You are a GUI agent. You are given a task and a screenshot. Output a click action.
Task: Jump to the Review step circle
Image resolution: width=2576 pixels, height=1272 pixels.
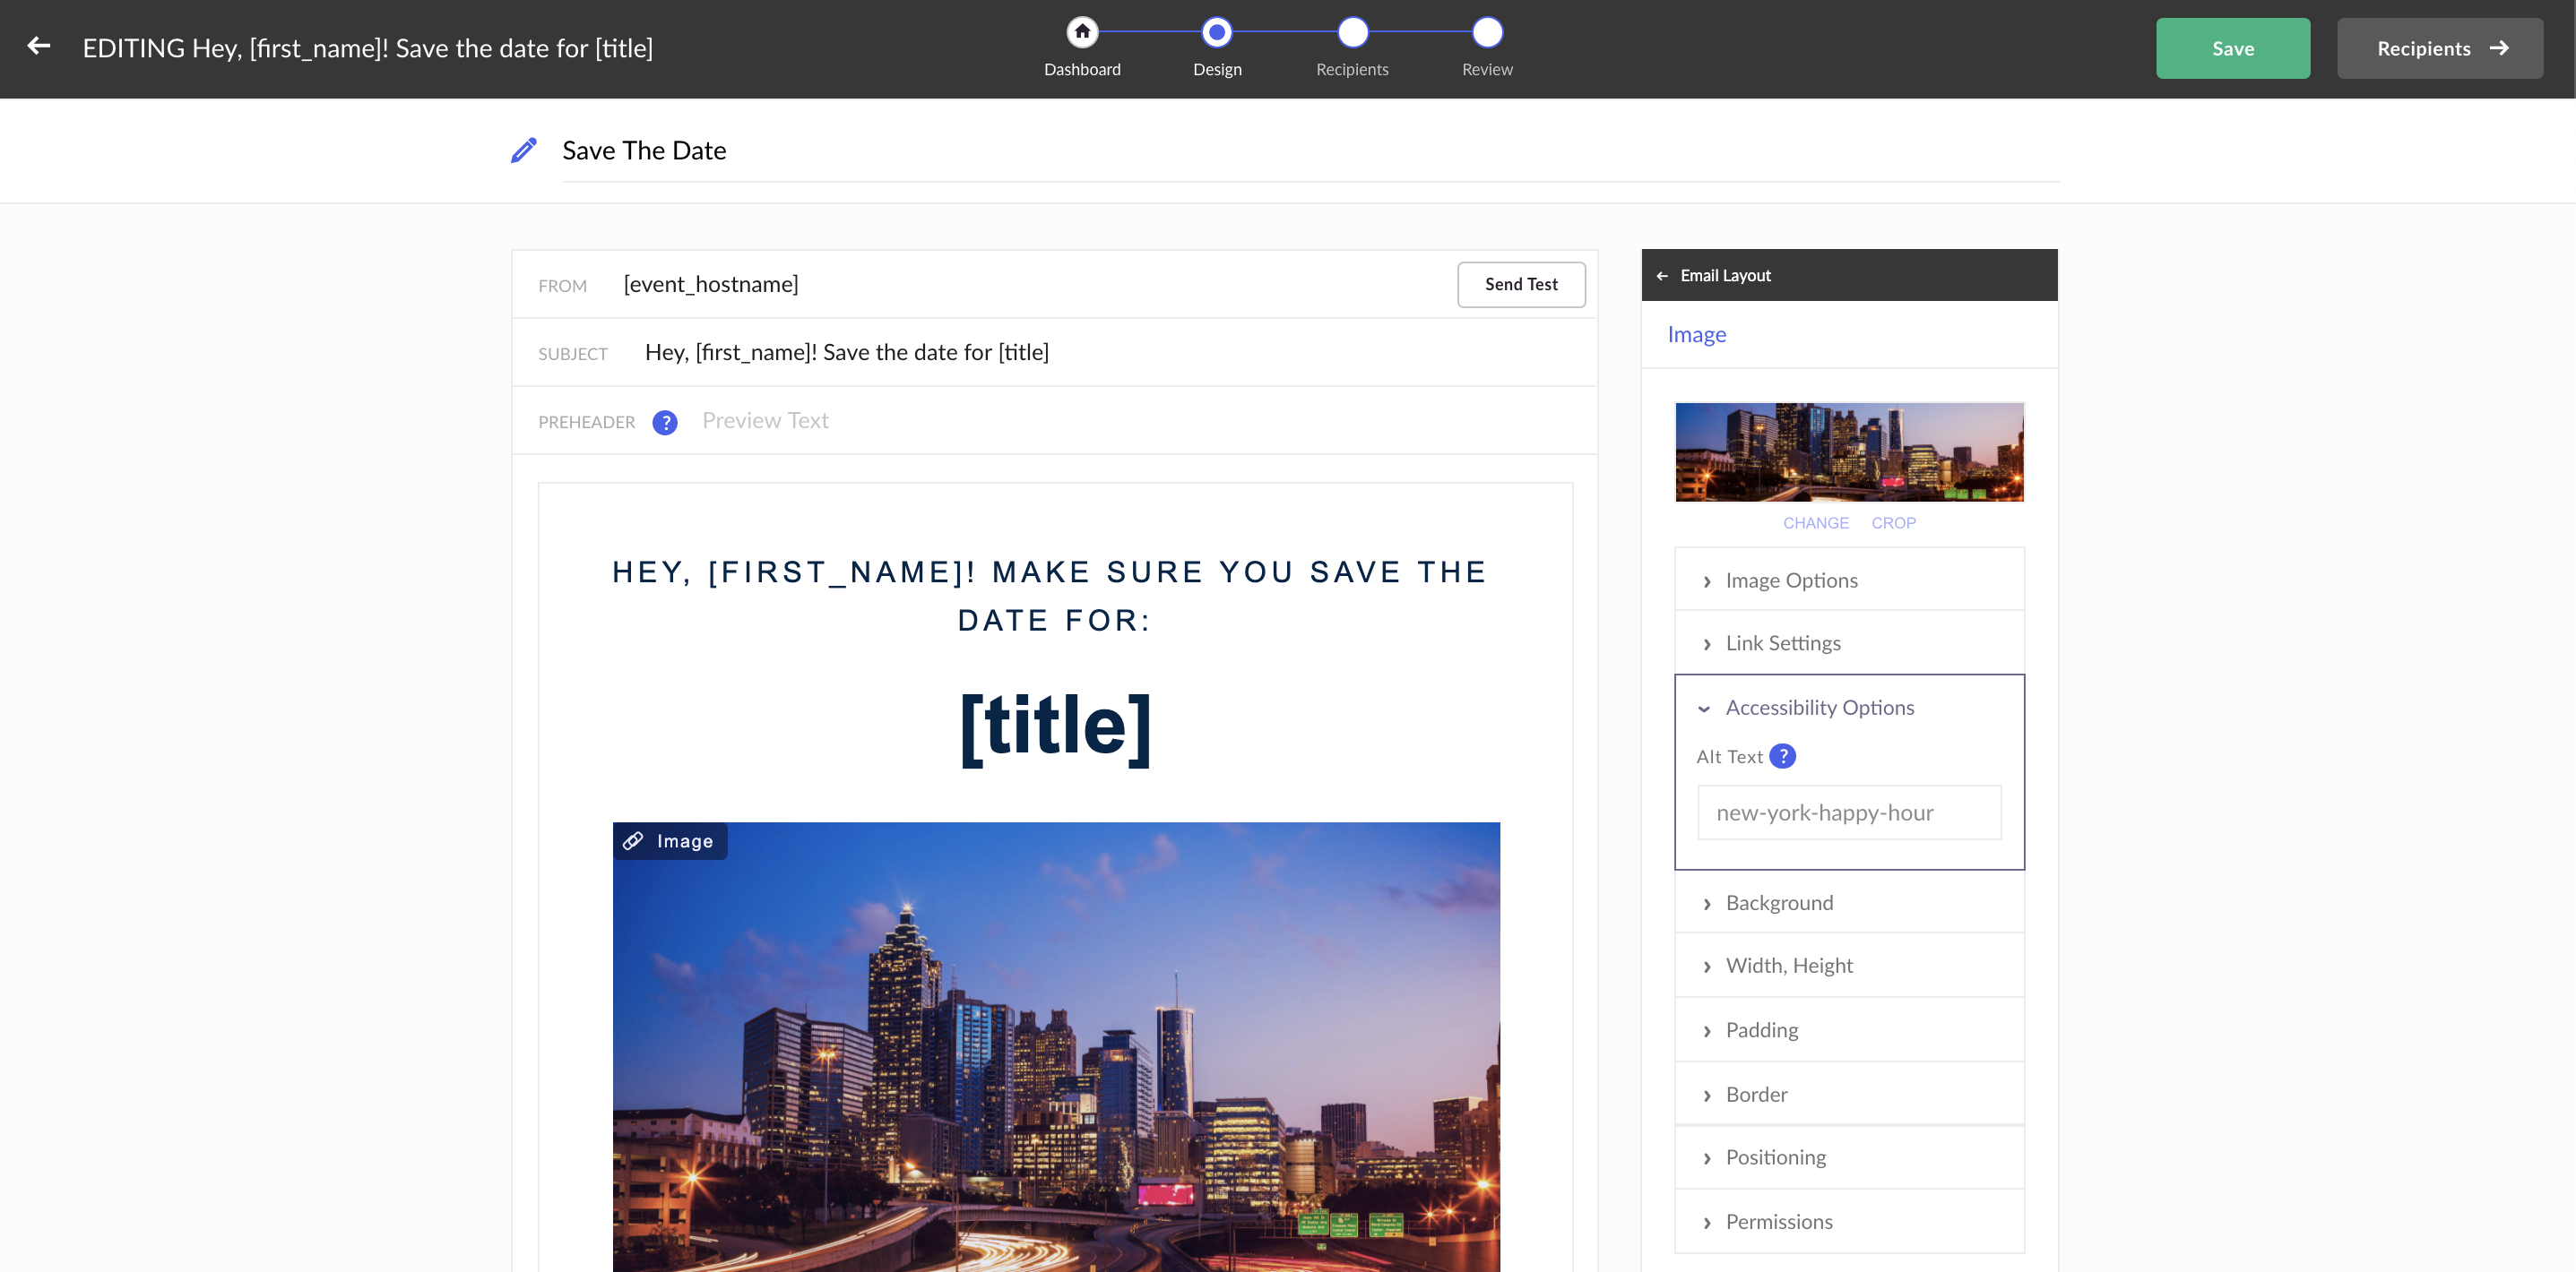pyautogui.click(x=1487, y=32)
